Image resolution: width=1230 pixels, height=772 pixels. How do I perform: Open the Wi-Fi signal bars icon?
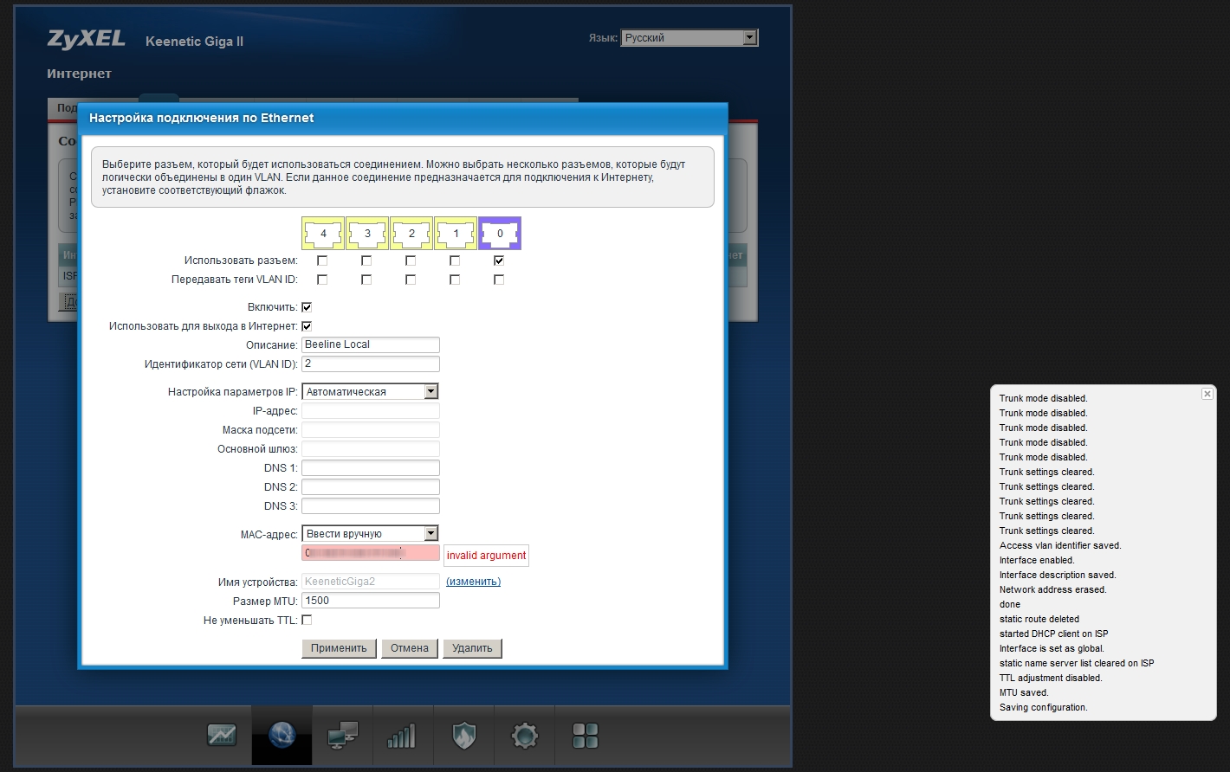[402, 736]
